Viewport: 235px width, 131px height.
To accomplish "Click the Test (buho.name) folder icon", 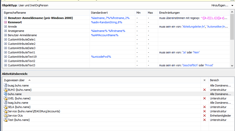I will pos(6,120).
